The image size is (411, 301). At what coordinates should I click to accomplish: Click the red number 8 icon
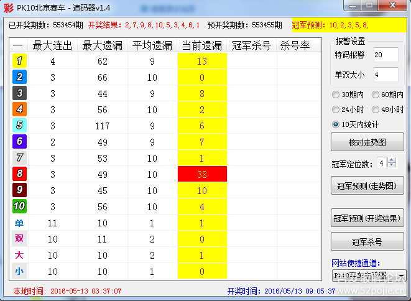click(19, 174)
